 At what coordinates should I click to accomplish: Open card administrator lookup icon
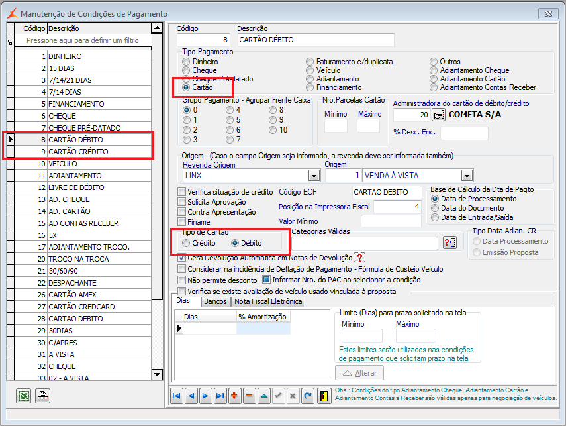pos(439,115)
